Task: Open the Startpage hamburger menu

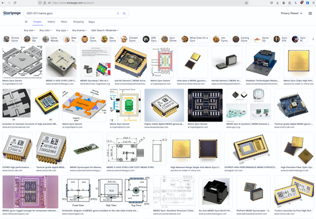Action: (310, 13)
